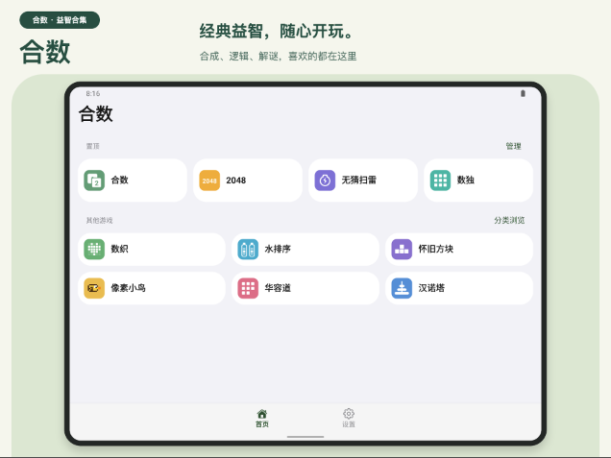
Task: Open the 数织 nonogram green icon
Action: pyautogui.click(x=94, y=250)
